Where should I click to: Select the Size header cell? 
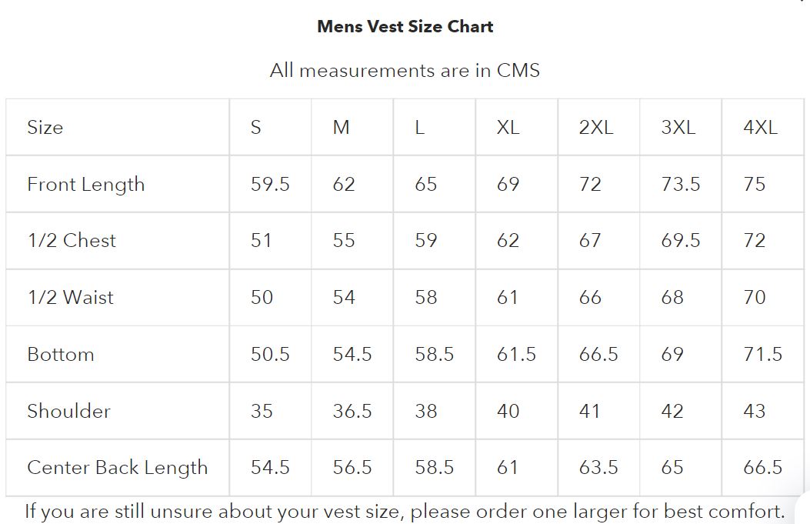coord(45,128)
